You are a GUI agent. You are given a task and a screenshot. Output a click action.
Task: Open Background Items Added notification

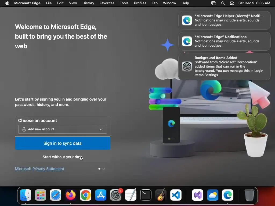click(224, 67)
